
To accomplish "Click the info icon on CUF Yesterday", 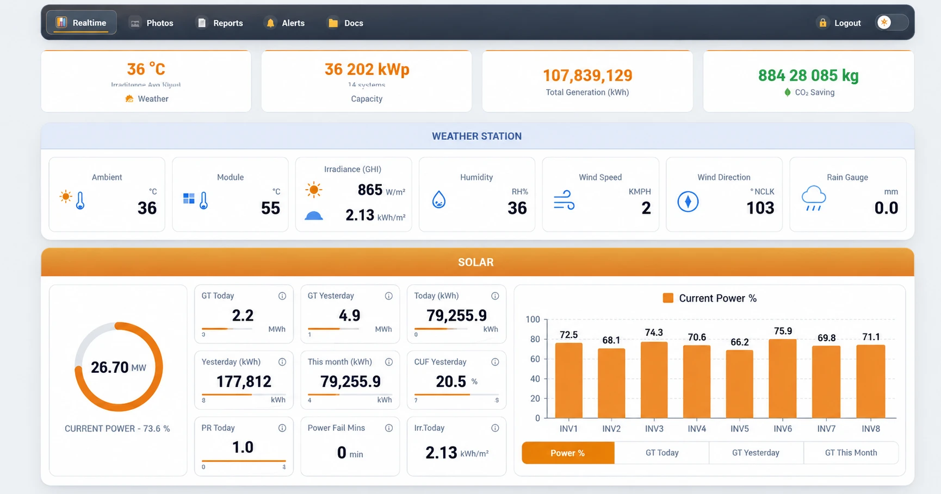I will pos(495,362).
